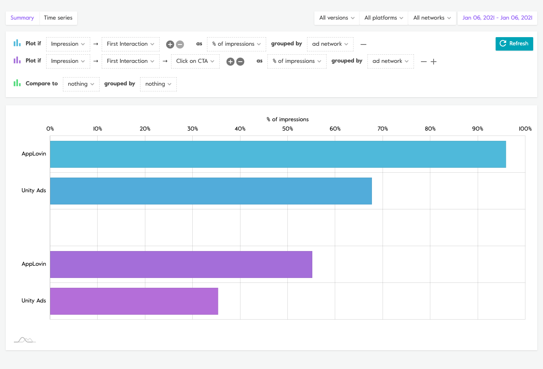Open the All versions filter dropdown

pos(337,18)
